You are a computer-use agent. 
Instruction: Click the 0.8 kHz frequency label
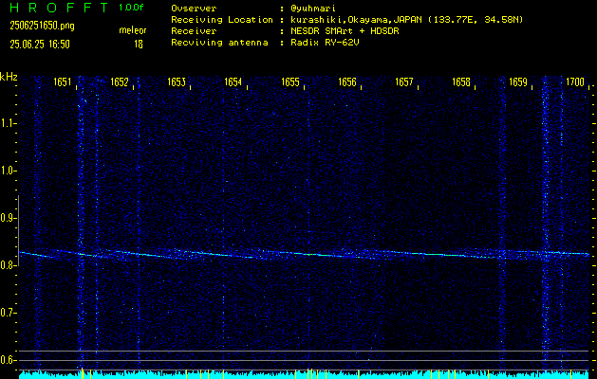[8, 265]
